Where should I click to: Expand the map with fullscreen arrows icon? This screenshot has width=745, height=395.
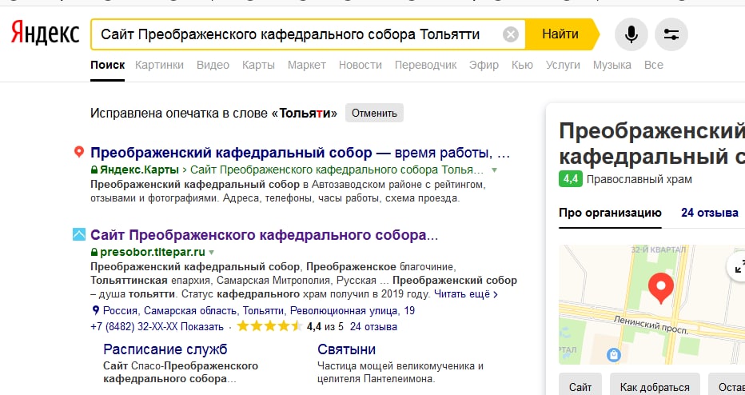tap(739, 268)
